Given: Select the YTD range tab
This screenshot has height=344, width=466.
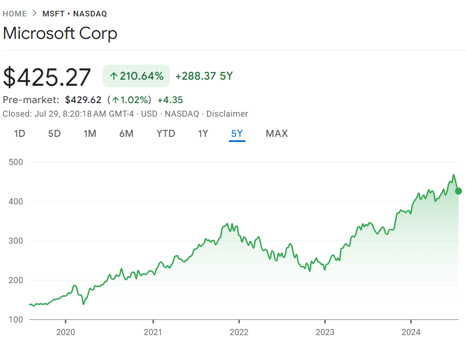Looking at the screenshot, I should [165, 134].
